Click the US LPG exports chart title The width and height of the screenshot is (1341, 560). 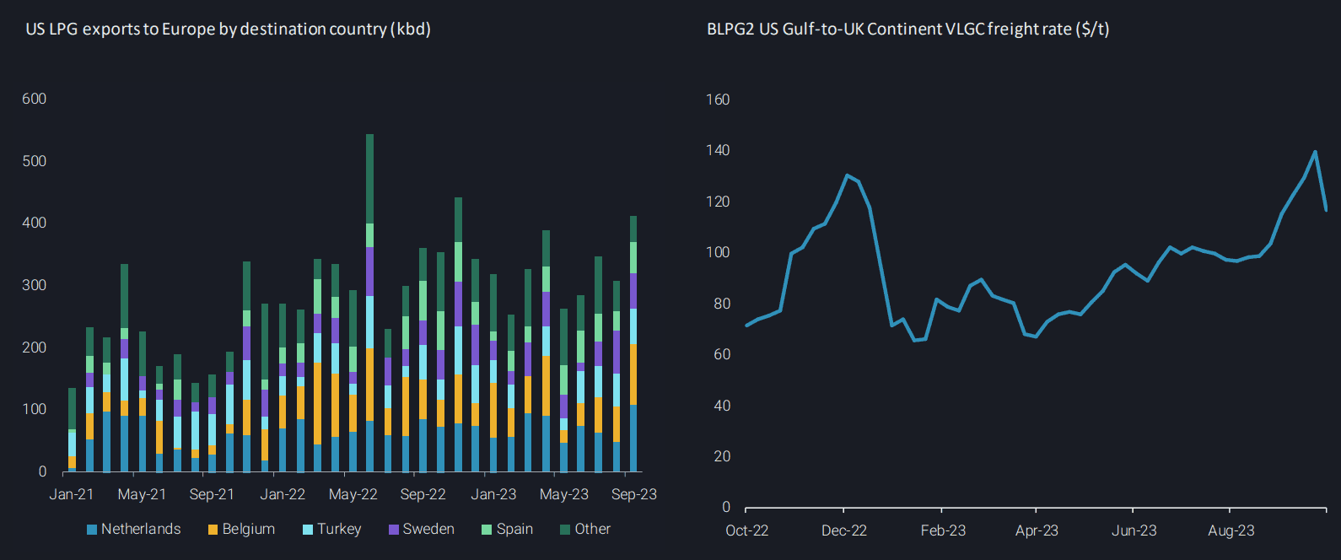228,30
